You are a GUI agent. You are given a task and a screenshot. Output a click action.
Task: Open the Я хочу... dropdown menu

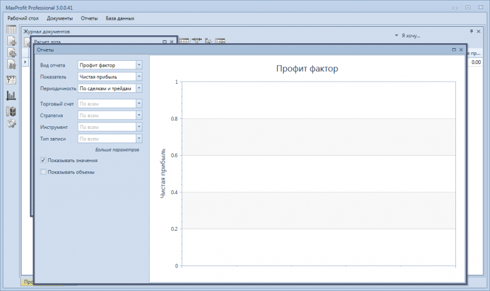pos(408,36)
